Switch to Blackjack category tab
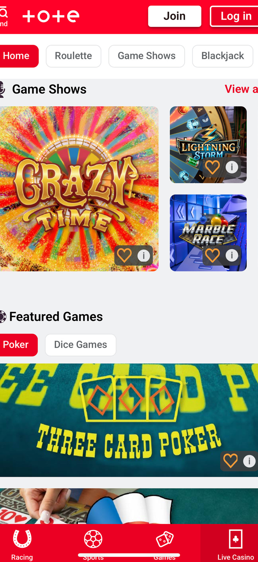Screen dimensions: 258x562 click(223, 56)
